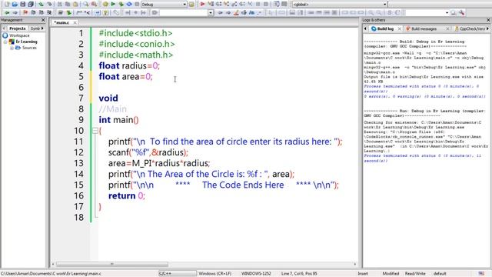Image resolution: width=492 pixels, height=277 pixels.
Task: Click the New file icon
Action: coord(6,4)
